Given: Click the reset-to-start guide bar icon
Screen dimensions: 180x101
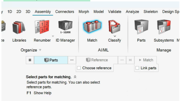Looking at the screenshot, I should (130, 60).
